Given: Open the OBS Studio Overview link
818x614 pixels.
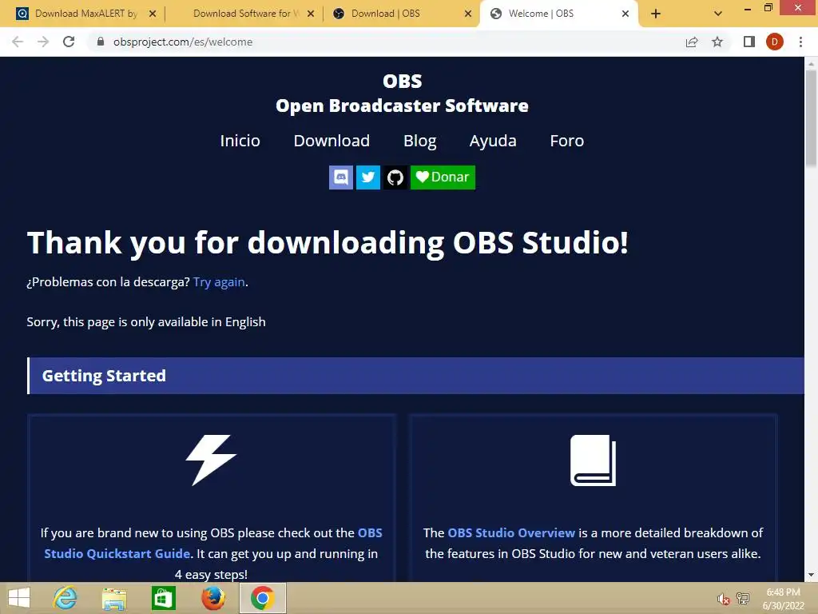Looking at the screenshot, I should [511, 532].
